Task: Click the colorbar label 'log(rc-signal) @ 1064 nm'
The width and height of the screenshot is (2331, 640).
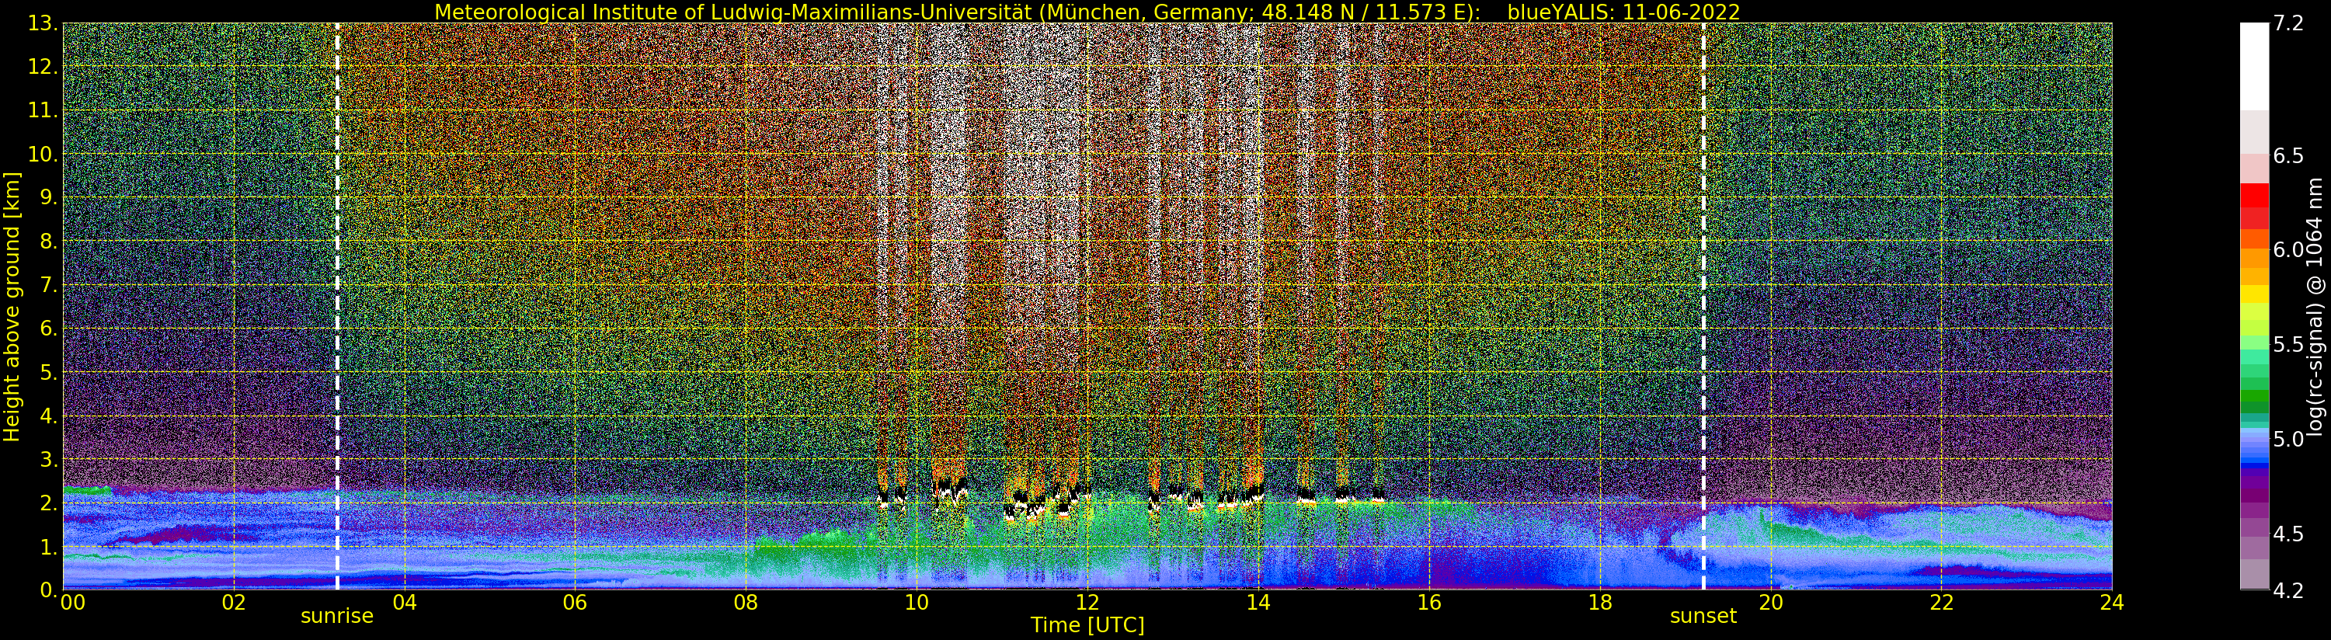Action: tap(2315, 307)
